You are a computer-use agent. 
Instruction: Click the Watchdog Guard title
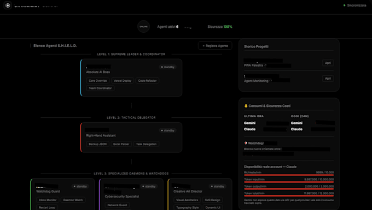click(48, 191)
